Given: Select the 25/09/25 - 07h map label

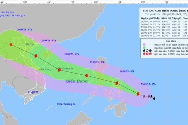Looking at the screenshot, I should 148,84.
